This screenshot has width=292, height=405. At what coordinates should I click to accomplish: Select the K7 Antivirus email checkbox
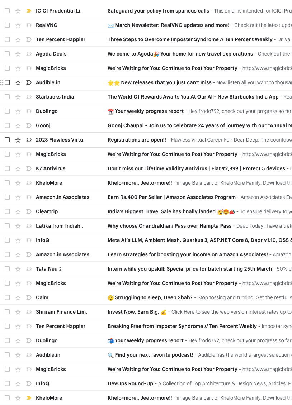coord(7,168)
